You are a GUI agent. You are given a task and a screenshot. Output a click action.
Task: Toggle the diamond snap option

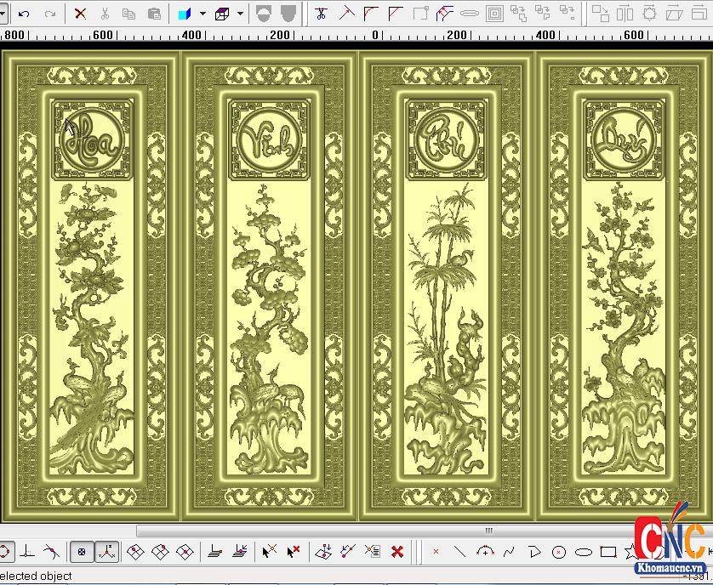[134, 552]
